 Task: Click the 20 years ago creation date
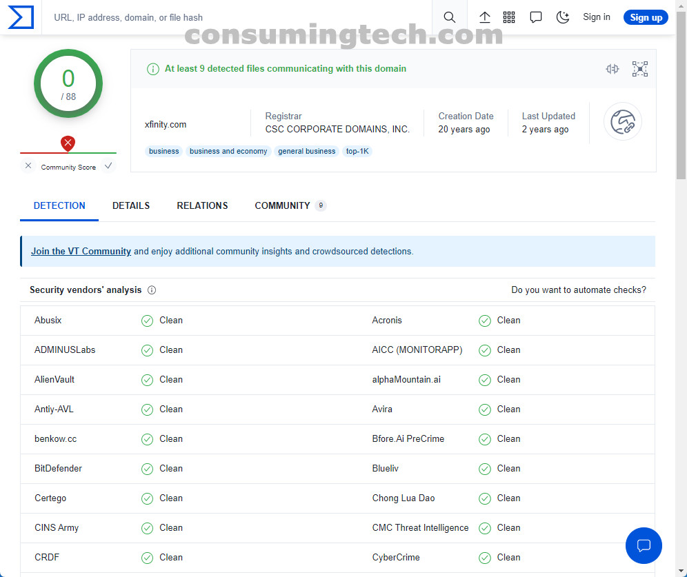[x=464, y=129]
